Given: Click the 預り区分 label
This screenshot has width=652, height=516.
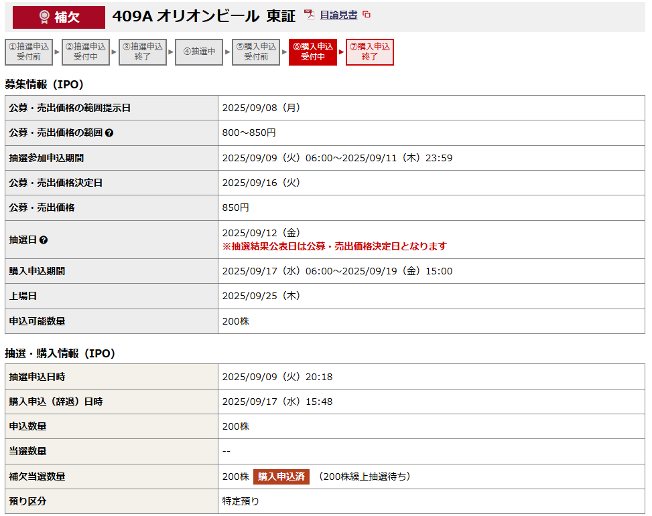Looking at the screenshot, I should [28, 501].
